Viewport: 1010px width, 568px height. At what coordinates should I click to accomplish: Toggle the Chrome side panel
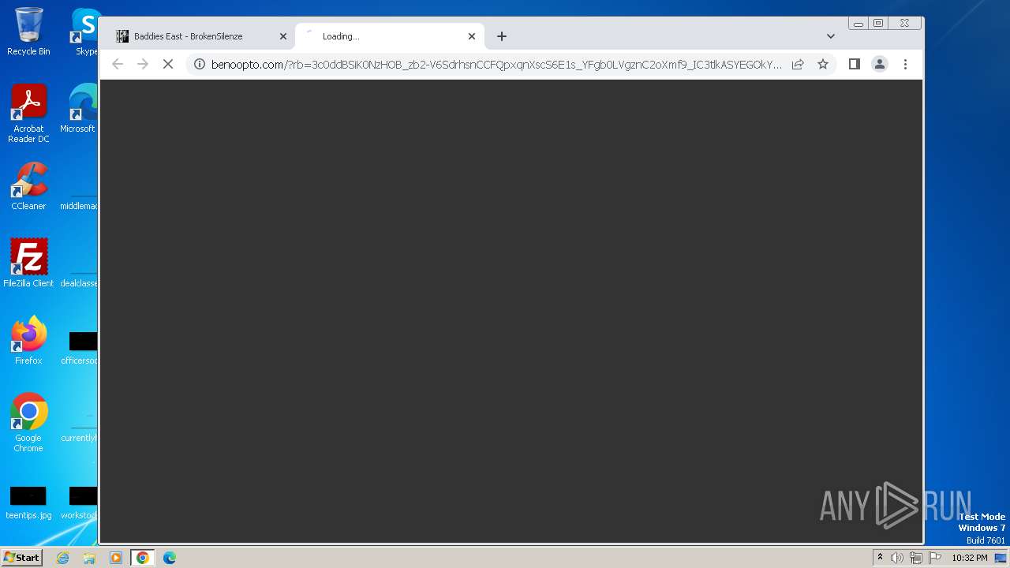(x=855, y=64)
